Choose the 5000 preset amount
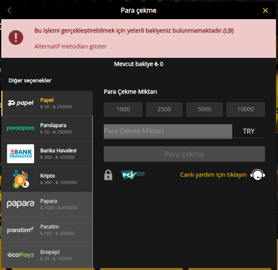This screenshot has width=278, height=270. [204, 109]
